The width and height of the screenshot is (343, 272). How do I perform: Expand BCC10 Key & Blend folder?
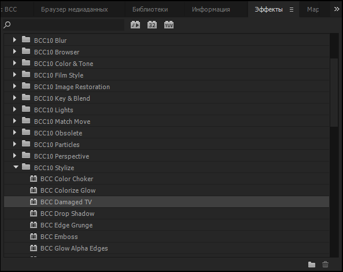click(14, 98)
